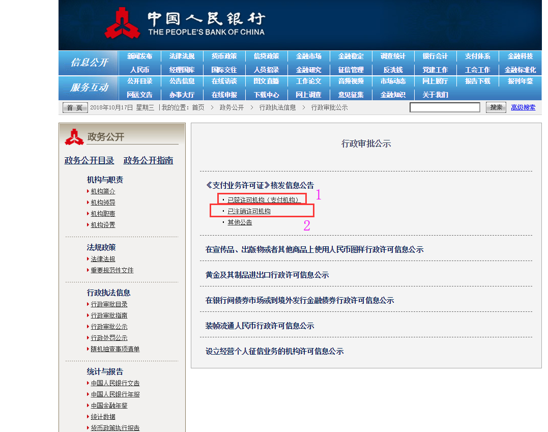Viewport: 548px width, 432px height.
Task: Focus the search input field
Action: pyautogui.click(x=445, y=107)
